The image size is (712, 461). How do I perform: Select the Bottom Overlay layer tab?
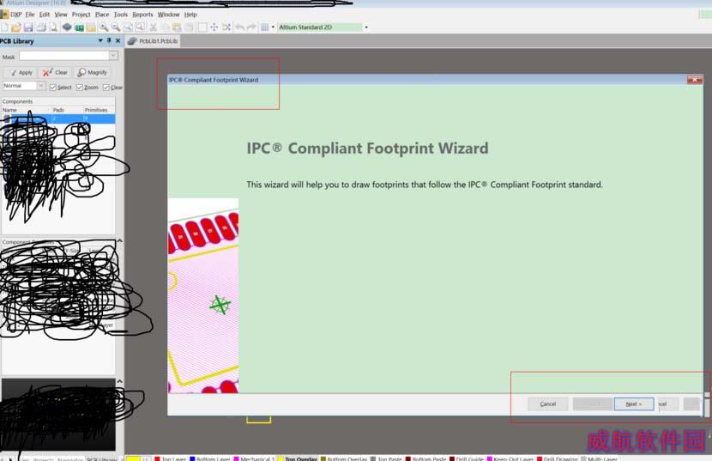344,458
